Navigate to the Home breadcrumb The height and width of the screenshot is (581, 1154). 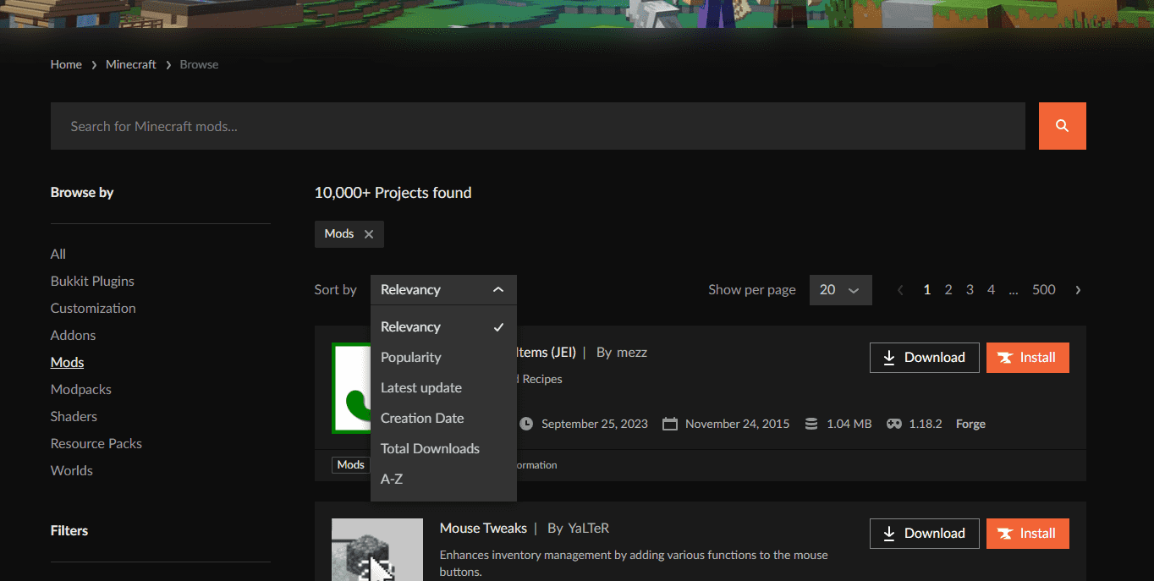pos(66,64)
